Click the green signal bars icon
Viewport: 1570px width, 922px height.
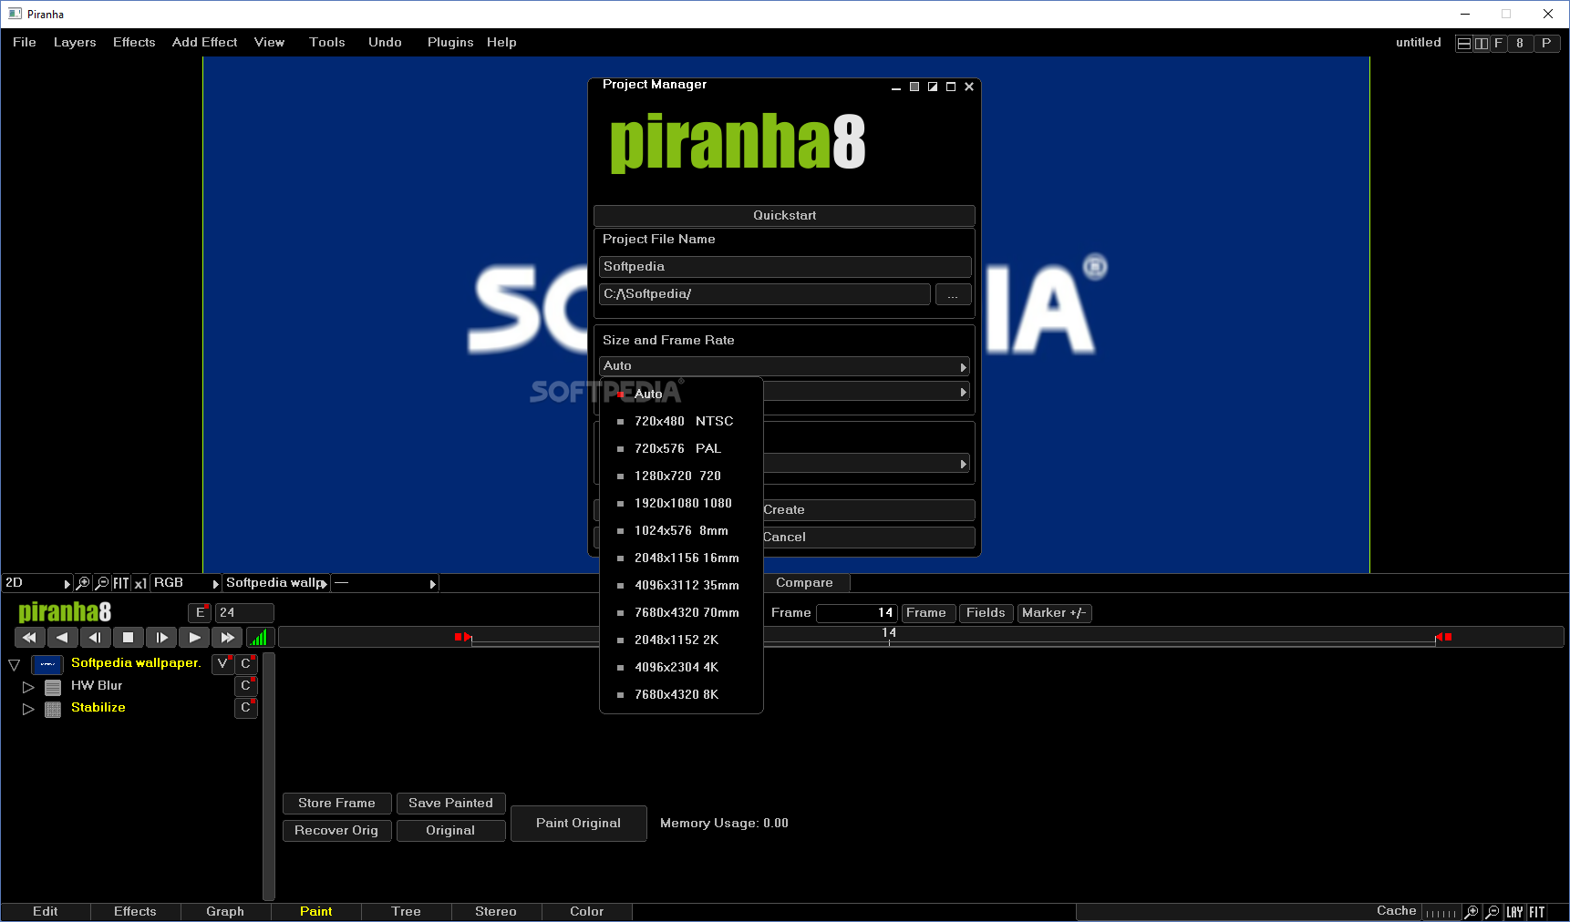pos(260,638)
